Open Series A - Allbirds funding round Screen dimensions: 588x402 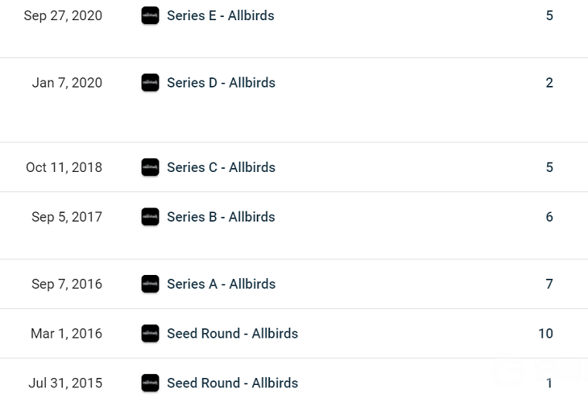click(x=220, y=283)
